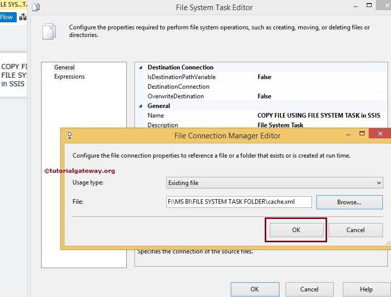Click the Browse... button
391x297 pixels.
pos(349,202)
